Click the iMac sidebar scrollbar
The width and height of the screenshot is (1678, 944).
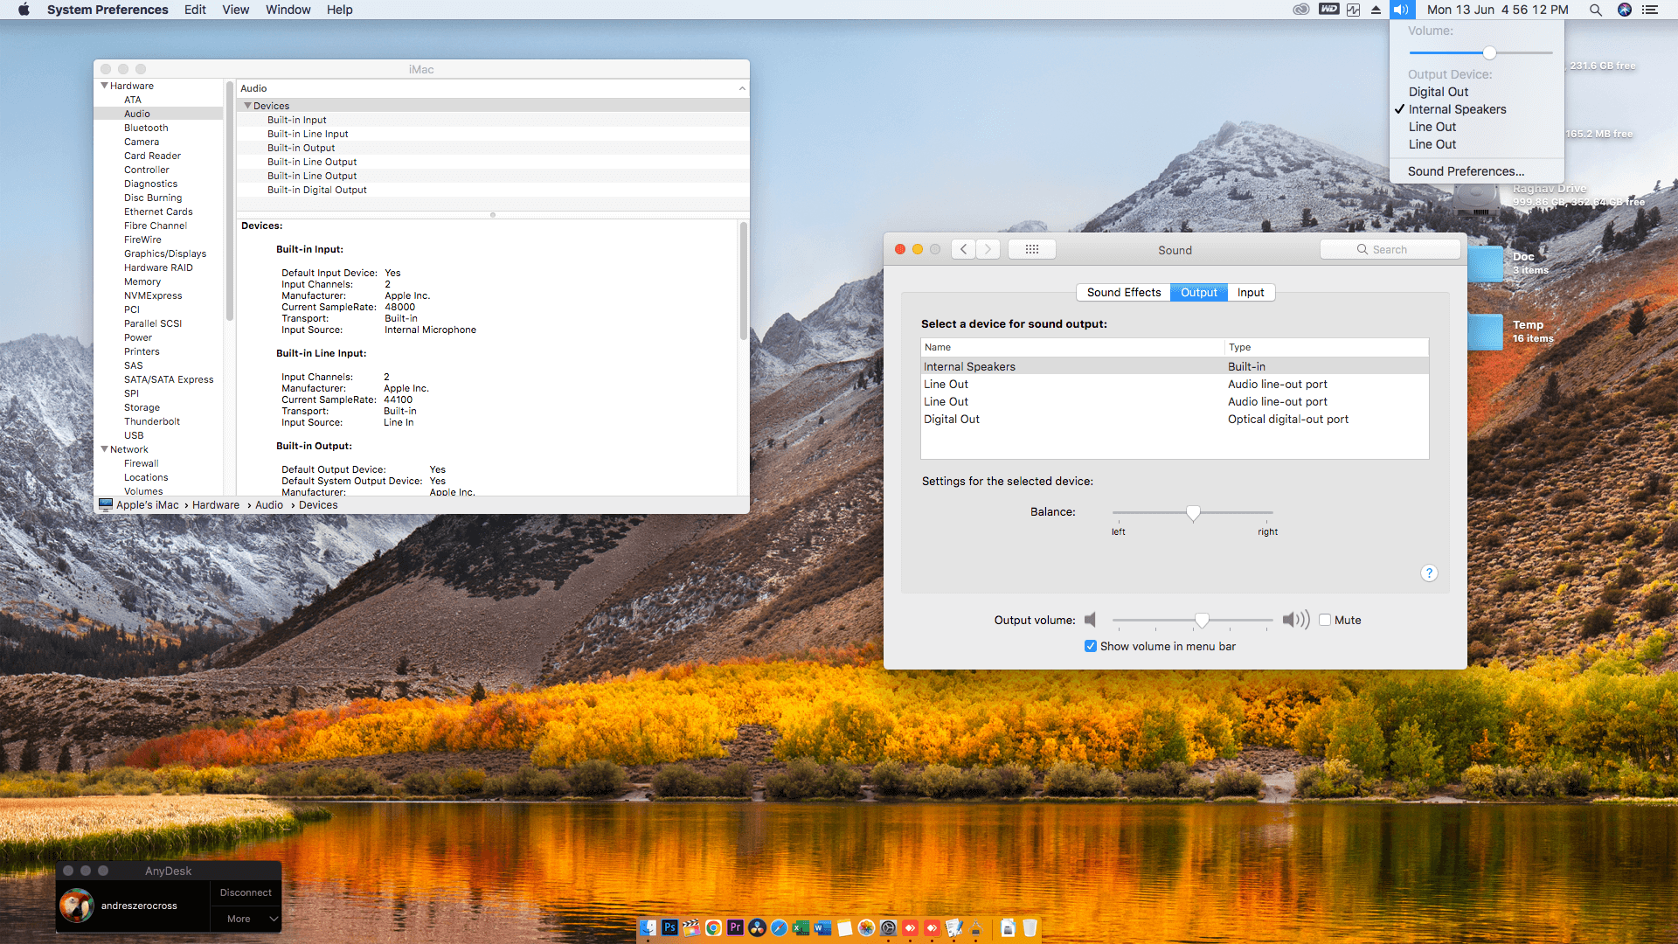230,201
